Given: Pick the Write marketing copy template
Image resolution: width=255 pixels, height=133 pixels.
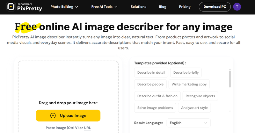Looking at the screenshot, I should (x=189, y=84).
